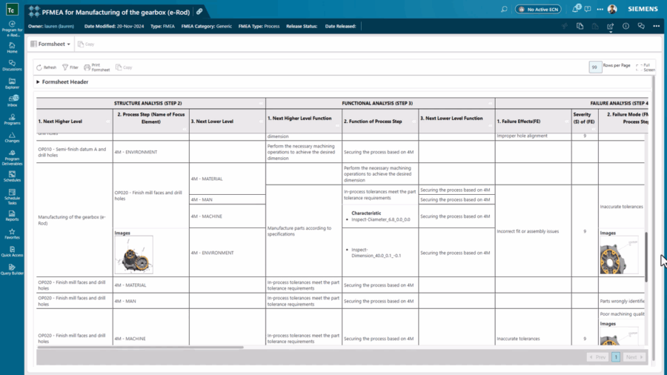Select the Parts wrongly identified cell
Viewport: 667px width, 375px height.
coord(622,301)
